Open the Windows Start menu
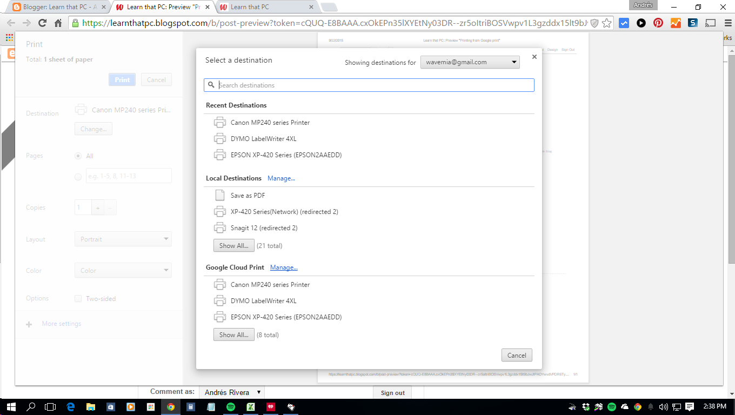The width and height of the screenshot is (735, 415). pos(11,407)
